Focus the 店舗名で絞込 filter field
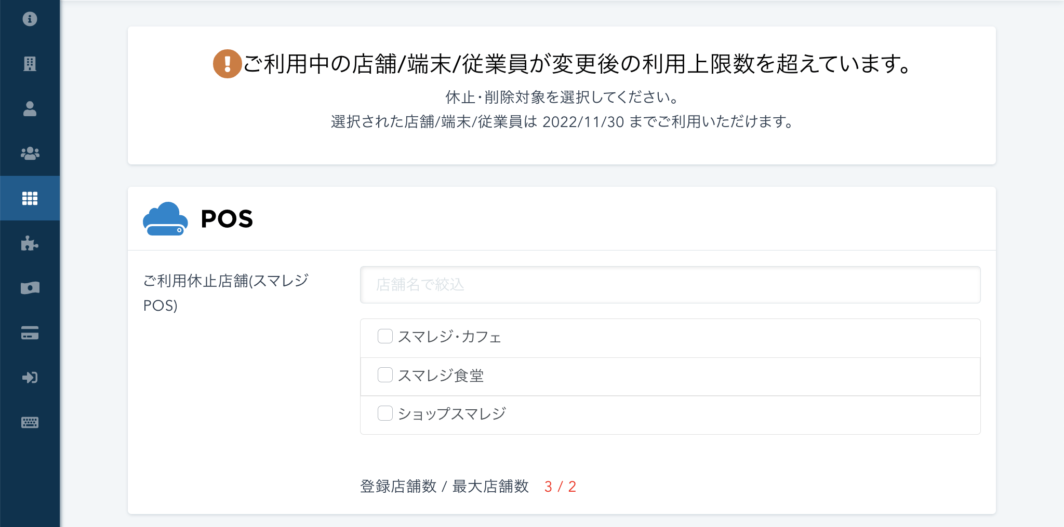This screenshot has height=527, width=1064. coord(670,285)
